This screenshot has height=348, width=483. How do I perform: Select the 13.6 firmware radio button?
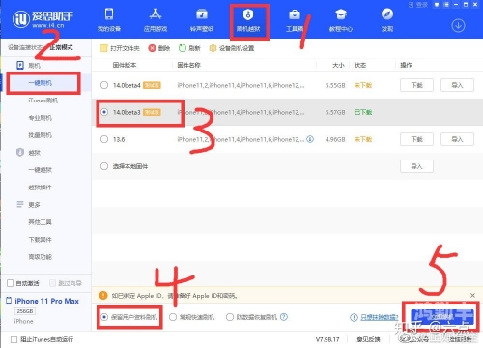pyautogui.click(x=104, y=139)
